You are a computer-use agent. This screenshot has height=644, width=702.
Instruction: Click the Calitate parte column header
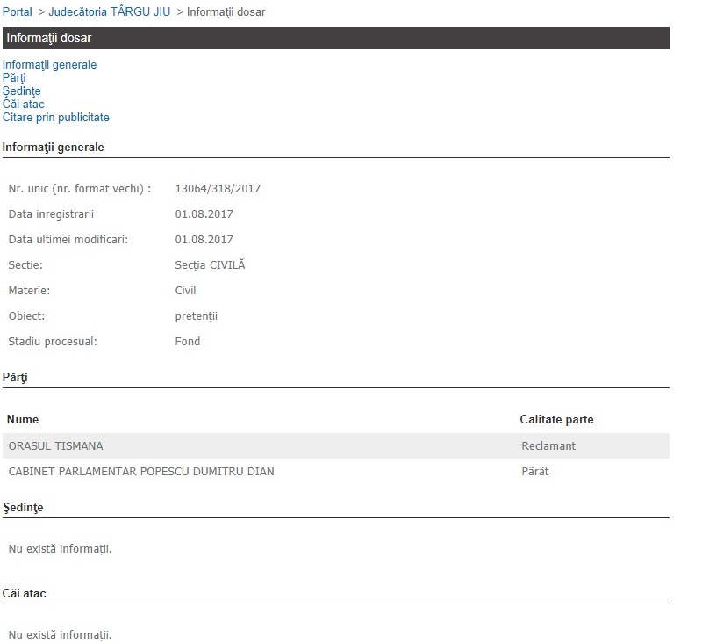pos(562,420)
